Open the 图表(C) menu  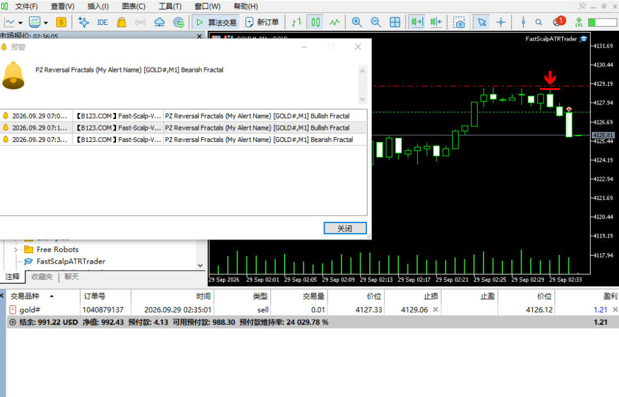coord(134,6)
